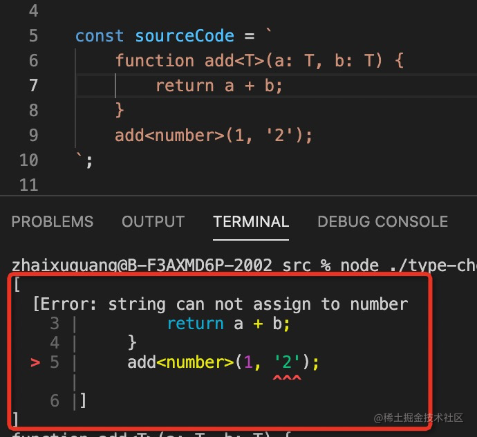This screenshot has height=437, width=477.
Task: Click the '2' string argument in terminal output
Action: (288, 362)
